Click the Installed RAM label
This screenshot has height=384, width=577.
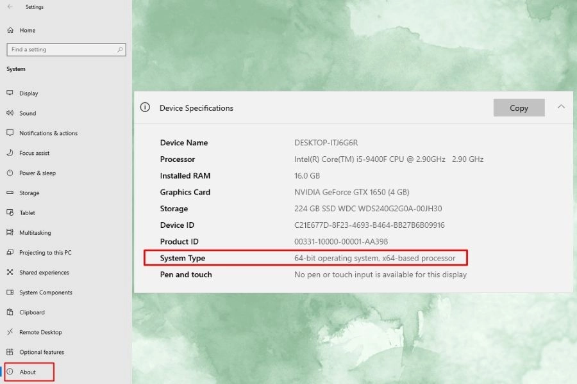click(x=185, y=175)
